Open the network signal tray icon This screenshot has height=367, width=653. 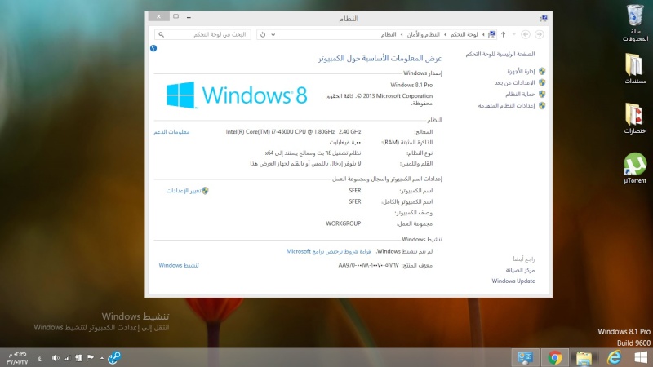click(x=67, y=358)
